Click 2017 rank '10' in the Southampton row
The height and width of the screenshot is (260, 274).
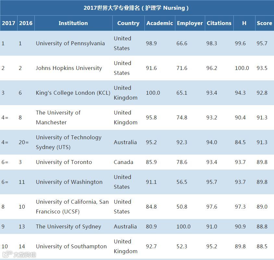pos(5,246)
